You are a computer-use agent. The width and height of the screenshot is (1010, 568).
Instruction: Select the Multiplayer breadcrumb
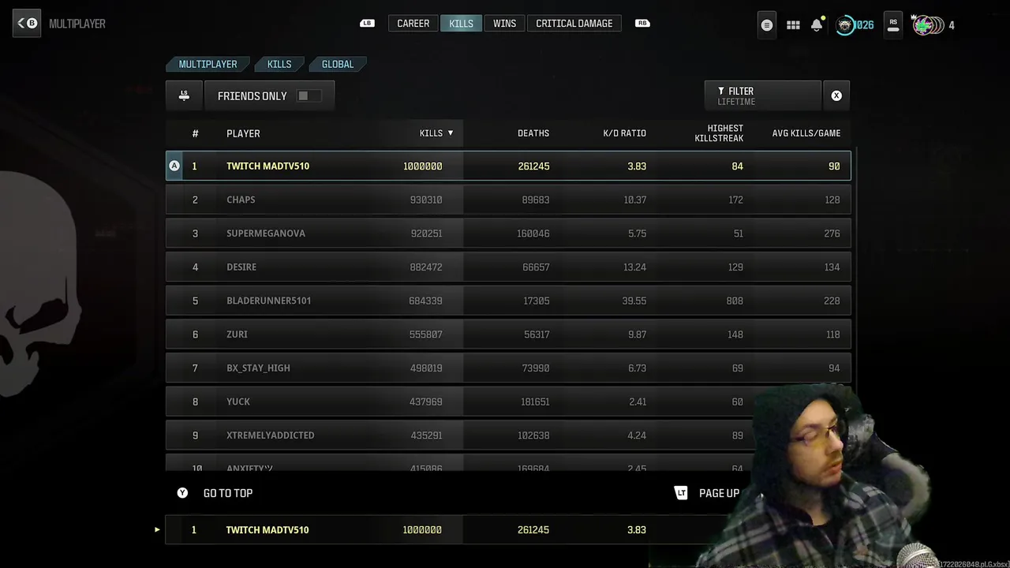(208, 64)
